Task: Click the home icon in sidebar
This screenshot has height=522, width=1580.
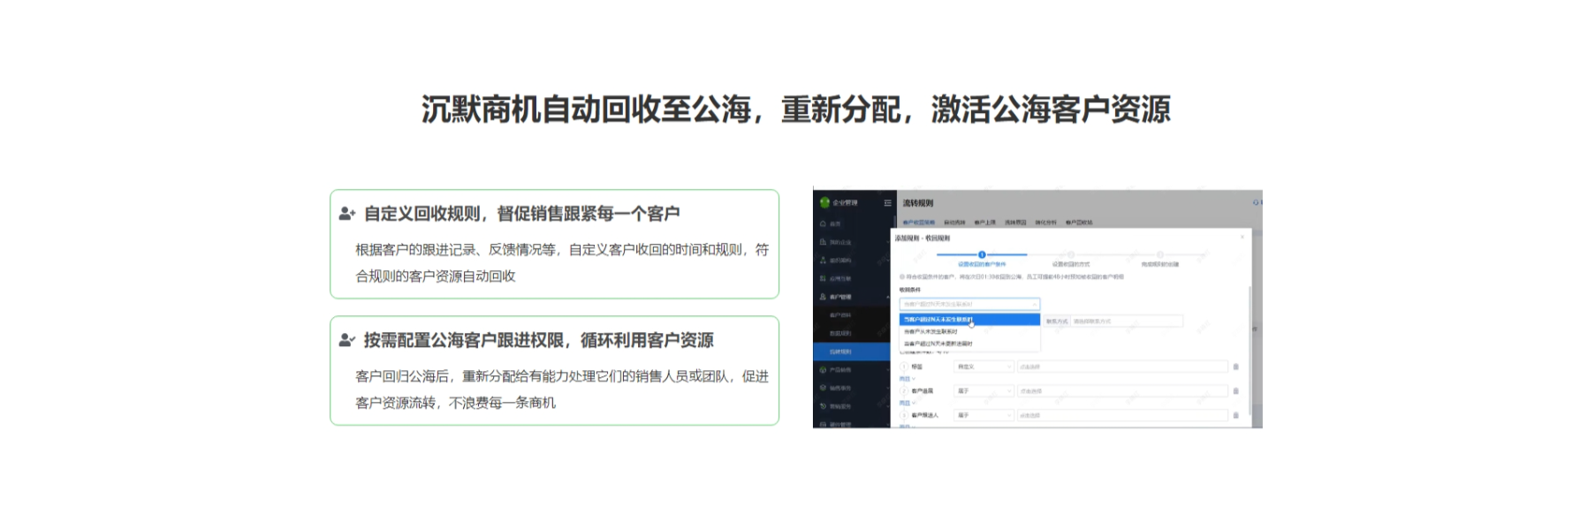Action: pos(824,223)
